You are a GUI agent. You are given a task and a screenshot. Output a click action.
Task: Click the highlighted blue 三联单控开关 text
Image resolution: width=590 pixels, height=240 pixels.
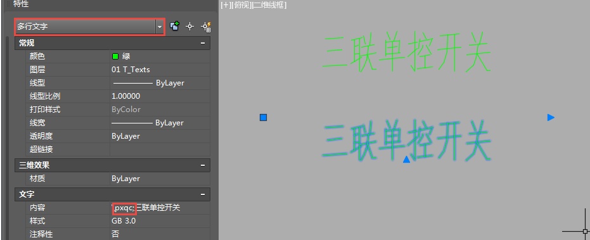tap(406, 141)
